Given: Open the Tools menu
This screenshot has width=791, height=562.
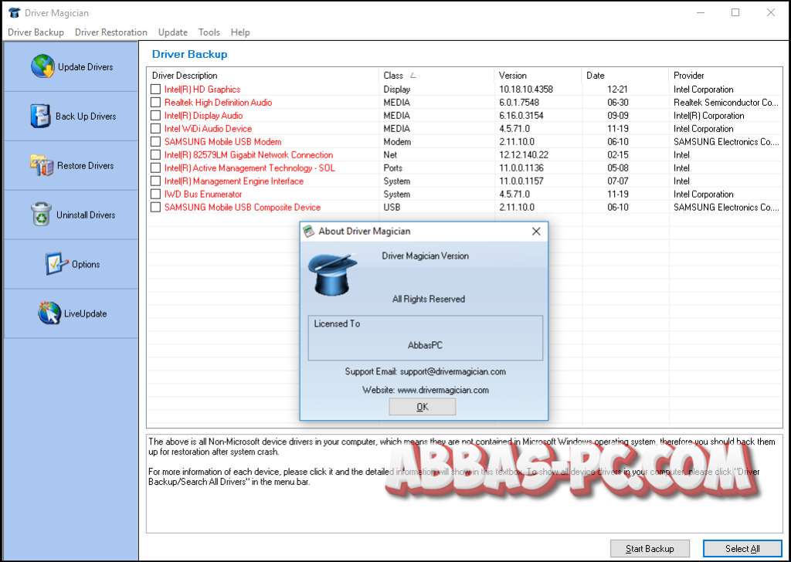Looking at the screenshot, I should [x=209, y=32].
